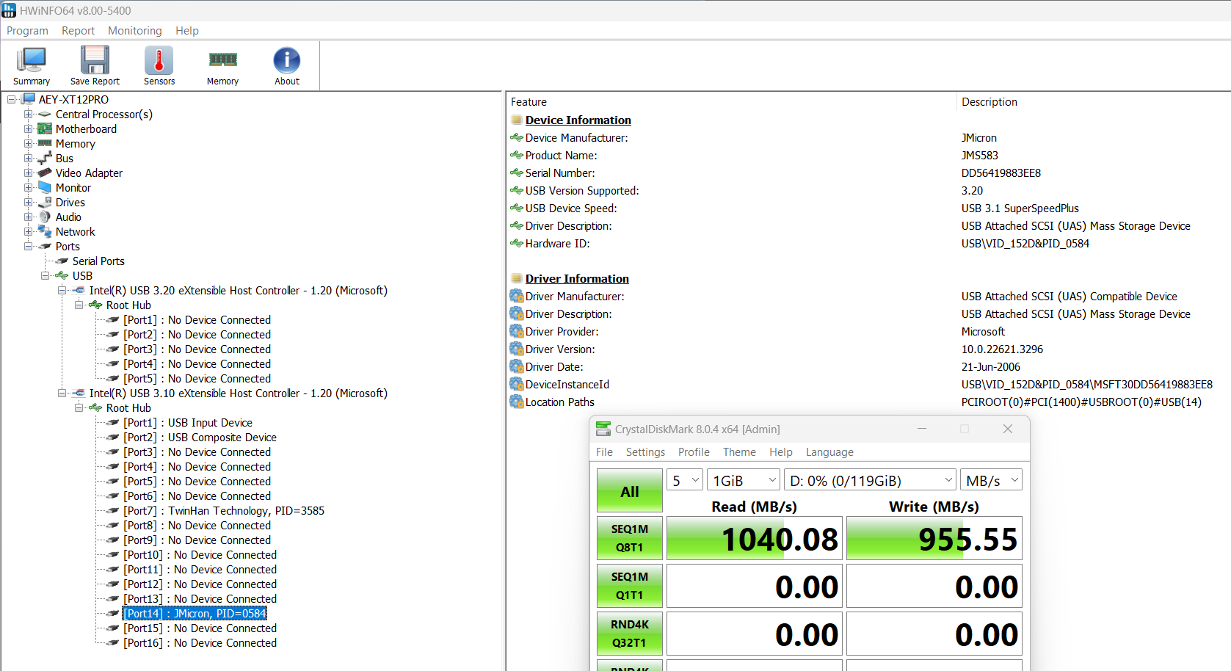This screenshot has height=671, width=1231.
Task: Click the AEY-XT12PRO computer icon
Action: click(x=28, y=100)
